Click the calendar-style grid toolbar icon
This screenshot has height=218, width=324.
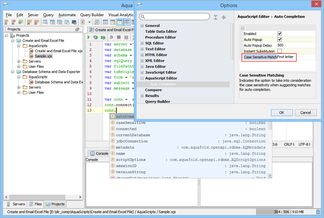(105, 22)
